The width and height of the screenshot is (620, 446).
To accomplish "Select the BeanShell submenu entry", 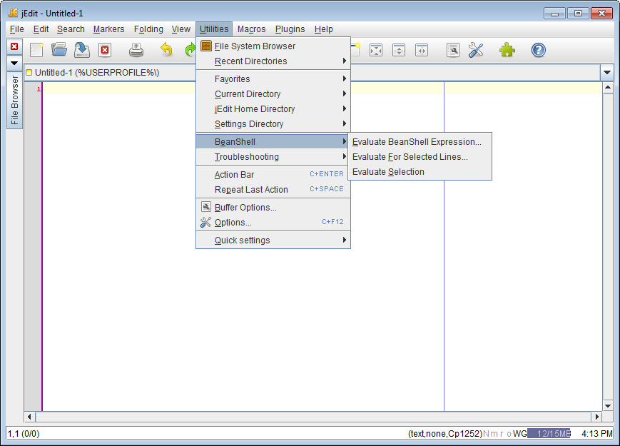I will (x=273, y=142).
